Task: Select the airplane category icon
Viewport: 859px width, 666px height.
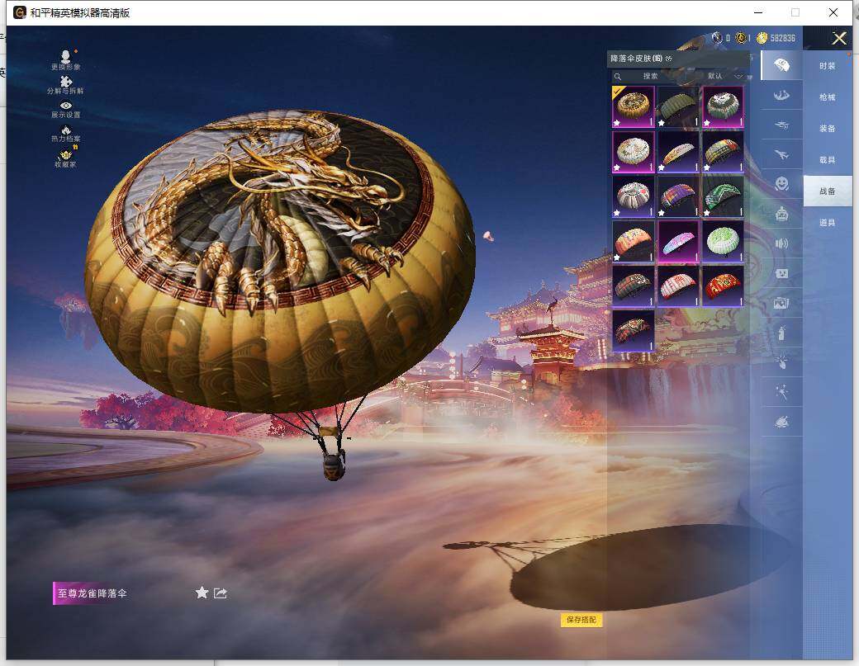Action: click(x=781, y=155)
